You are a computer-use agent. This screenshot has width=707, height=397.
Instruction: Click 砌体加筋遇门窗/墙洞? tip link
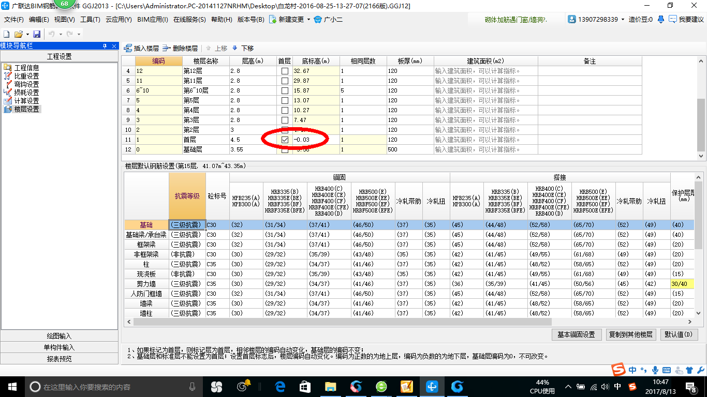click(515, 20)
